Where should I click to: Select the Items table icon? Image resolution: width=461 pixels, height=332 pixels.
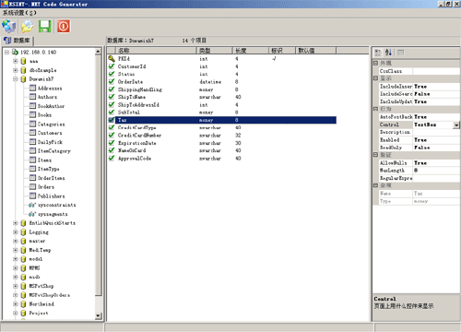pos(32,160)
